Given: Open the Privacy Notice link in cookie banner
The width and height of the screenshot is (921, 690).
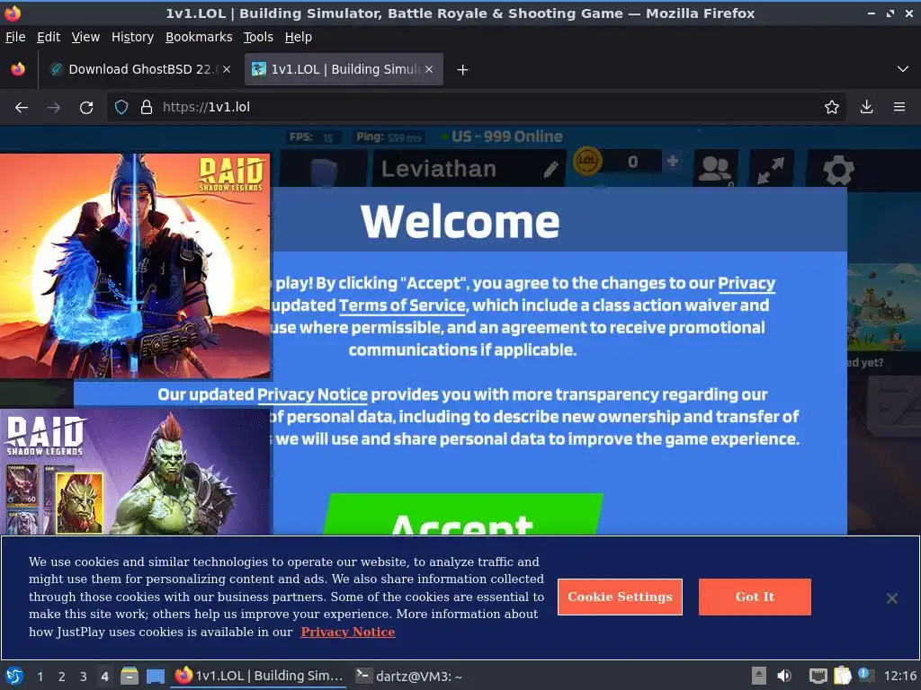Looking at the screenshot, I should click(x=348, y=632).
